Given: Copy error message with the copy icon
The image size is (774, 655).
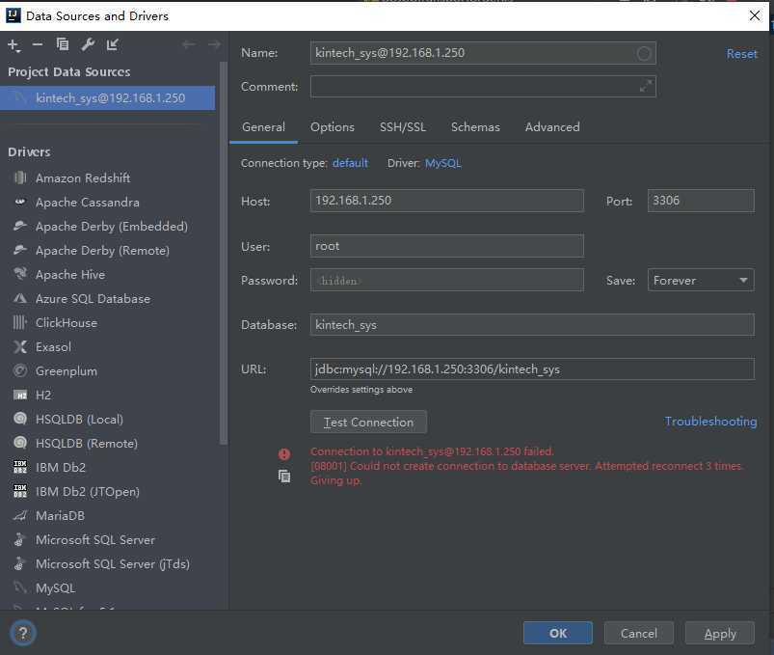Looking at the screenshot, I should pyautogui.click(x=284, y=477).
